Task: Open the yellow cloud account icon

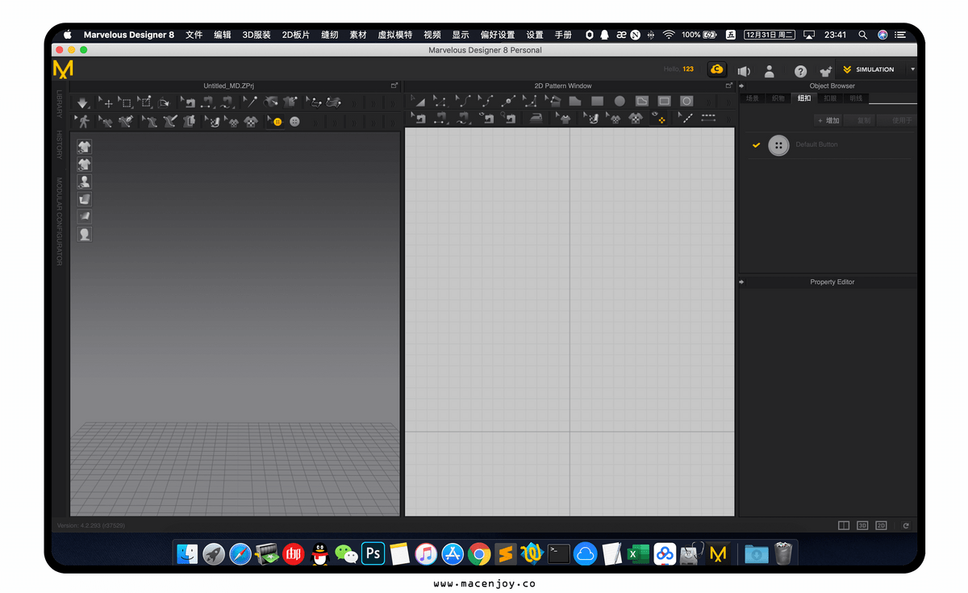Action: tap(716, 70)
